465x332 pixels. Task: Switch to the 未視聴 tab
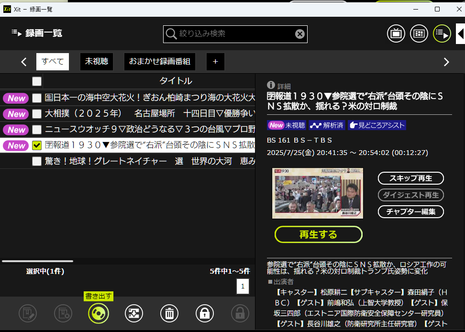coord(97,61)
